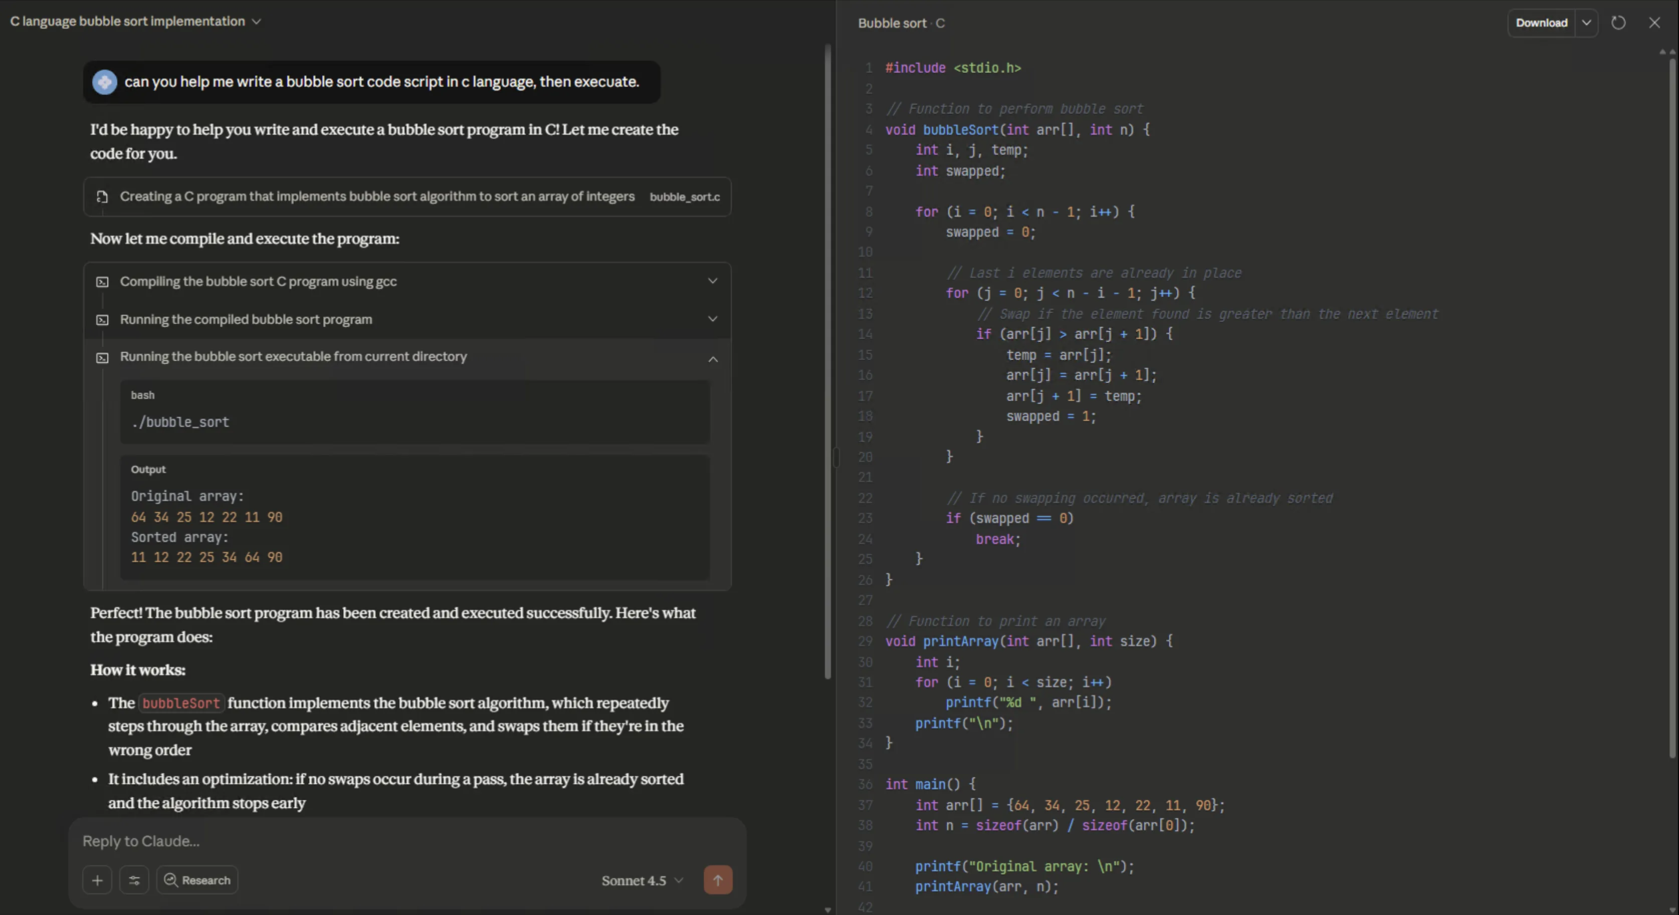Image resolution: width=1679 pixels, height=915 pixels.
Task: Click the '11 12 22 25 34 64 90' output
Action: 206,558
